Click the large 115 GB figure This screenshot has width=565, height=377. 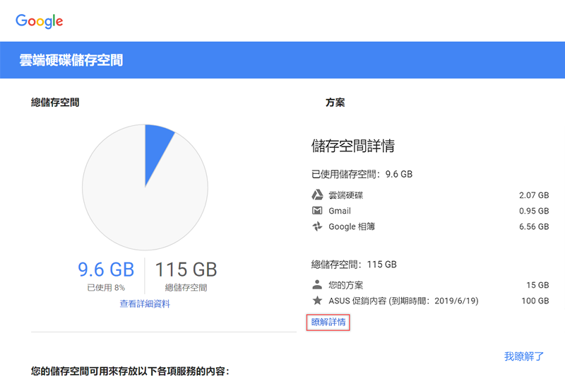click(186, 269)
